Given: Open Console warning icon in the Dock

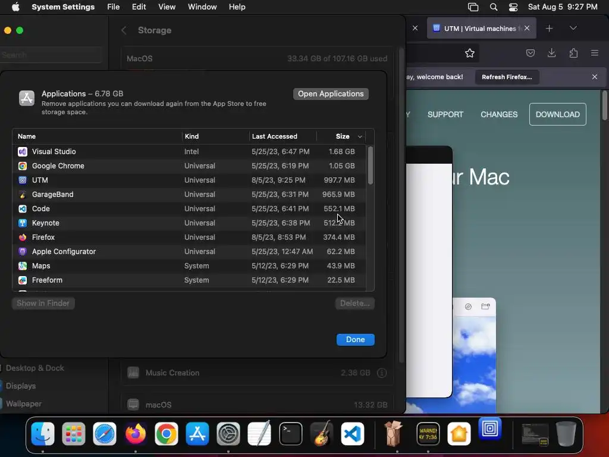Looking at the screenshot, I should pos(428,434).
